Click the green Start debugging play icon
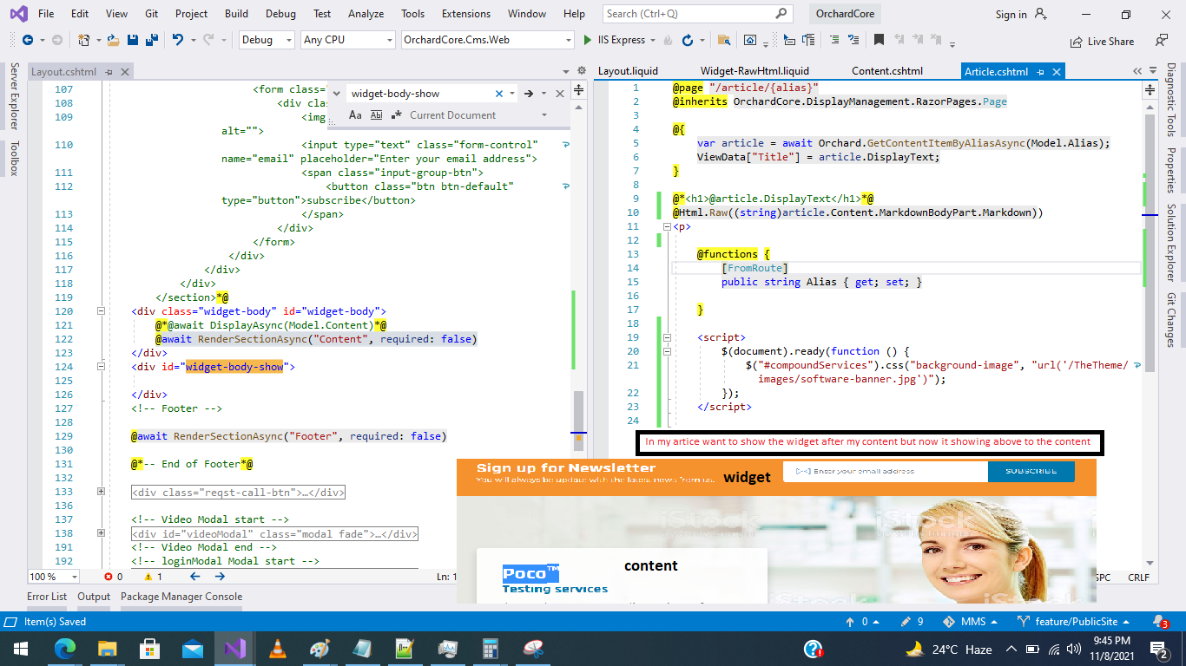The width and height of the screenshot is (1186, 666). (590, 40)
